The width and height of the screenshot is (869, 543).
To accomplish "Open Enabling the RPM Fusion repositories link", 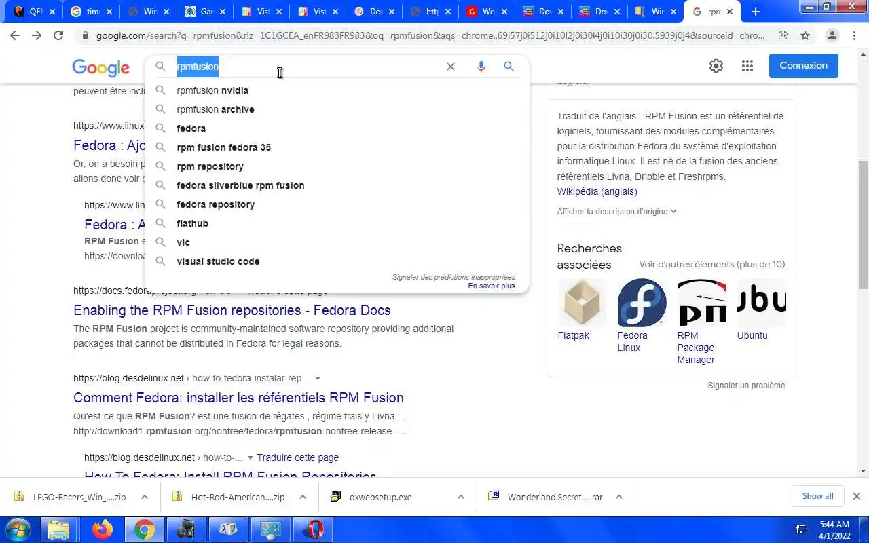I will [232, 310].
